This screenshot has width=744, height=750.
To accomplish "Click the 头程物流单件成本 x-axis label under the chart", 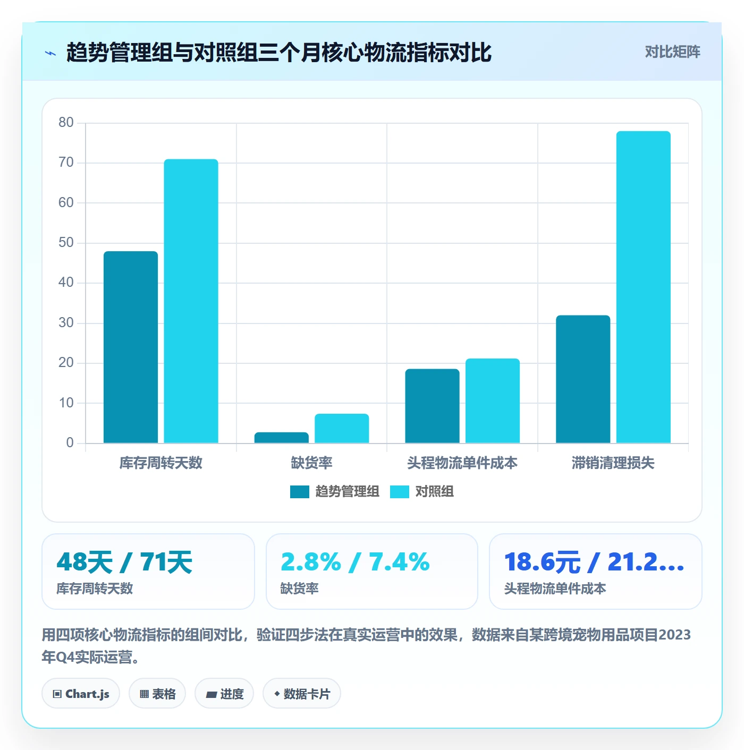I will (462, 463).
